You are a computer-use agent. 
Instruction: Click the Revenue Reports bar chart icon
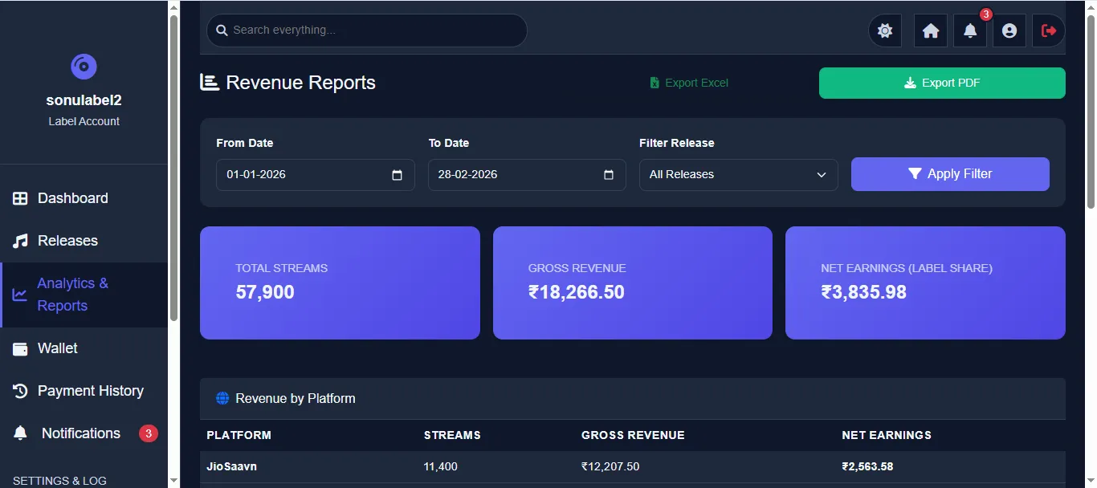[x=210, y=82]
